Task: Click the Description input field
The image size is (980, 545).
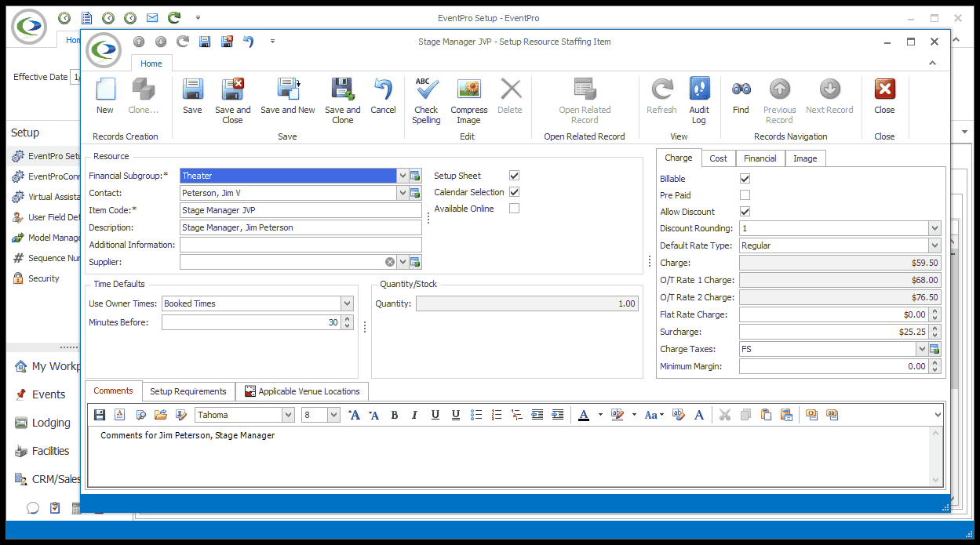Action: tap(301, 227)
